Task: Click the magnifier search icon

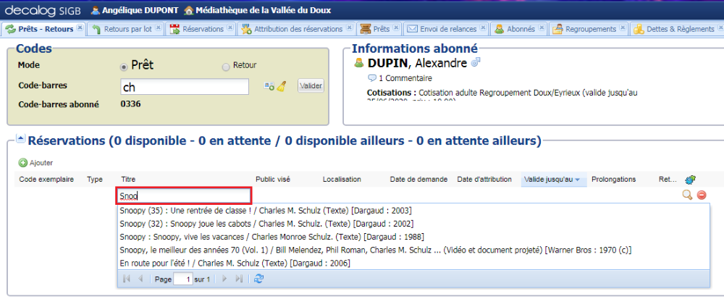Action: (687, 195)
